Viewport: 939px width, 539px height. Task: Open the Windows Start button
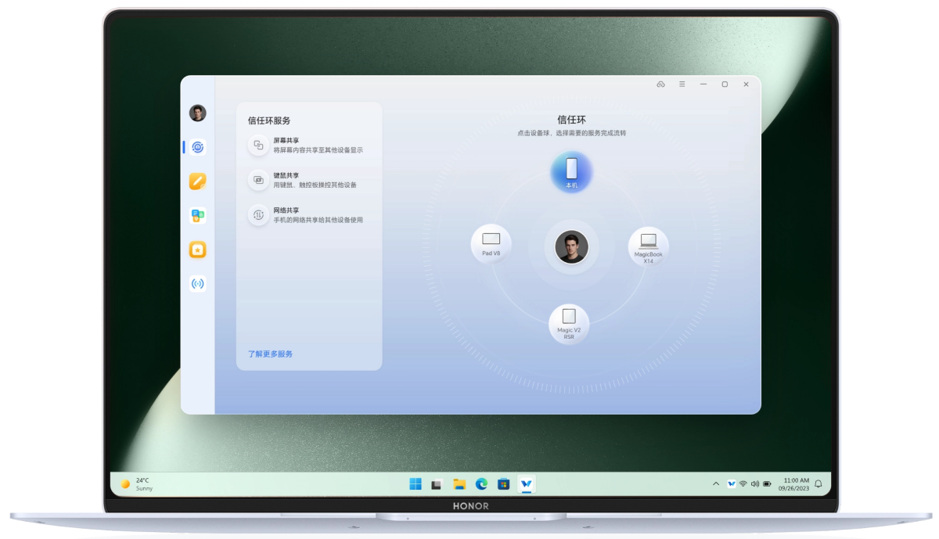[415, 484]
